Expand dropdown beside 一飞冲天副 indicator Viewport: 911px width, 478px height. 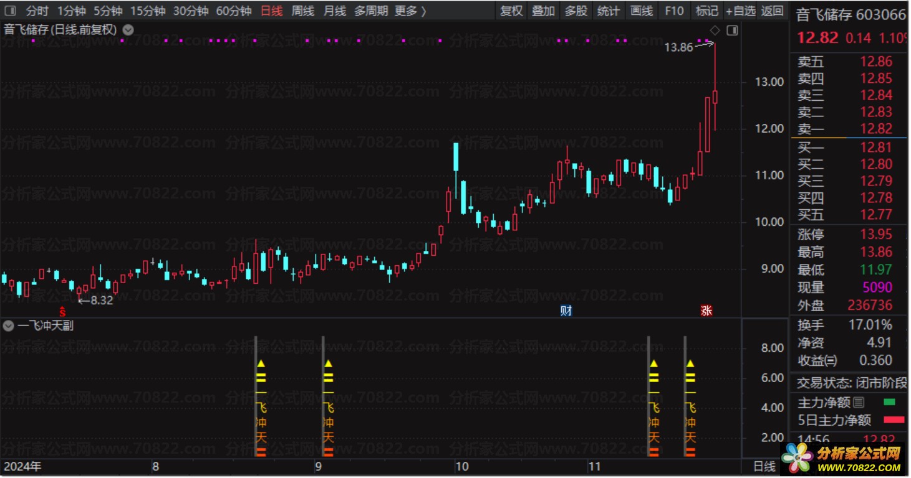pos(9,326)
